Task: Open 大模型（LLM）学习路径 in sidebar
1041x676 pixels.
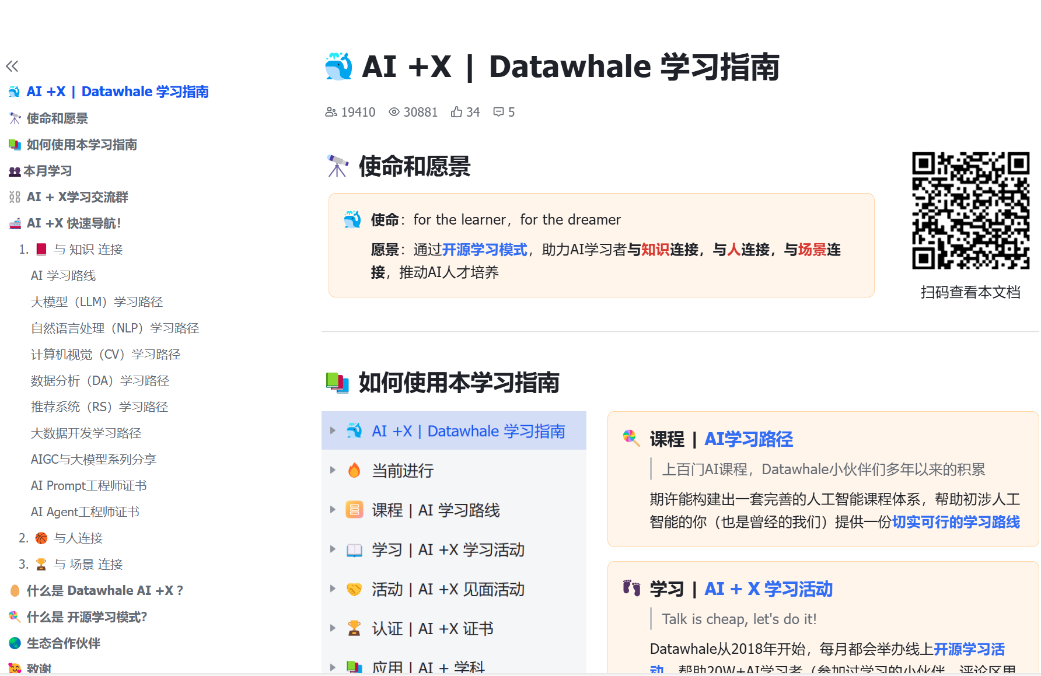Action: click(97, 302)
